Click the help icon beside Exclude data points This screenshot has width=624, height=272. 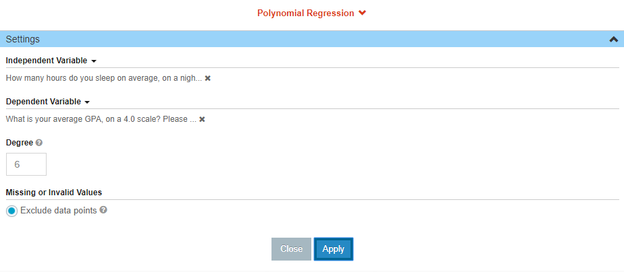pos(103,210)
